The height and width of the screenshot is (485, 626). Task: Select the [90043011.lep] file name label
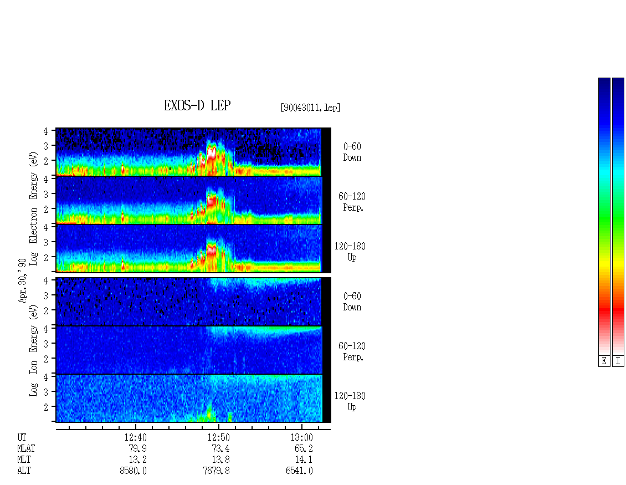(310, 108)
